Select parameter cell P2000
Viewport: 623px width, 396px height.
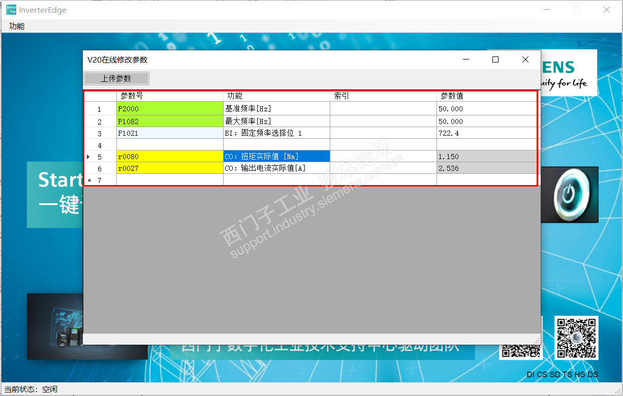click(170, 109)
